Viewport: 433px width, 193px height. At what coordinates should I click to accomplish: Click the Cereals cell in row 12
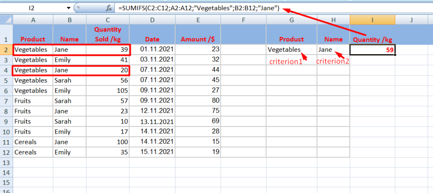tap(33, 152)
